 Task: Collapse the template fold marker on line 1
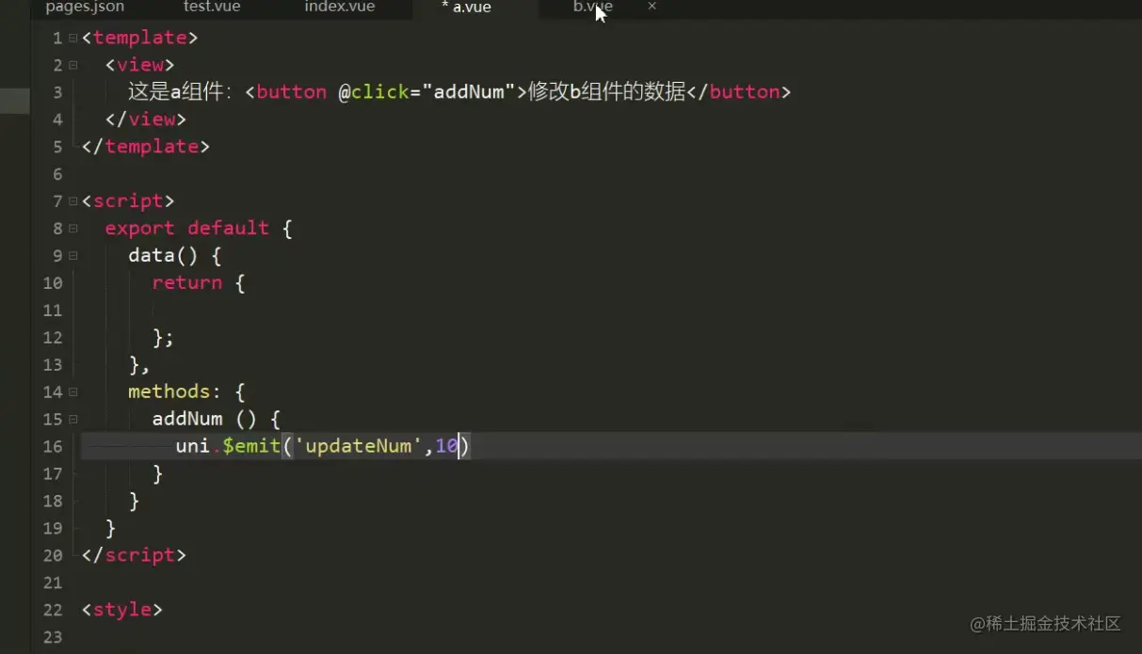click(x=73, y=39)
